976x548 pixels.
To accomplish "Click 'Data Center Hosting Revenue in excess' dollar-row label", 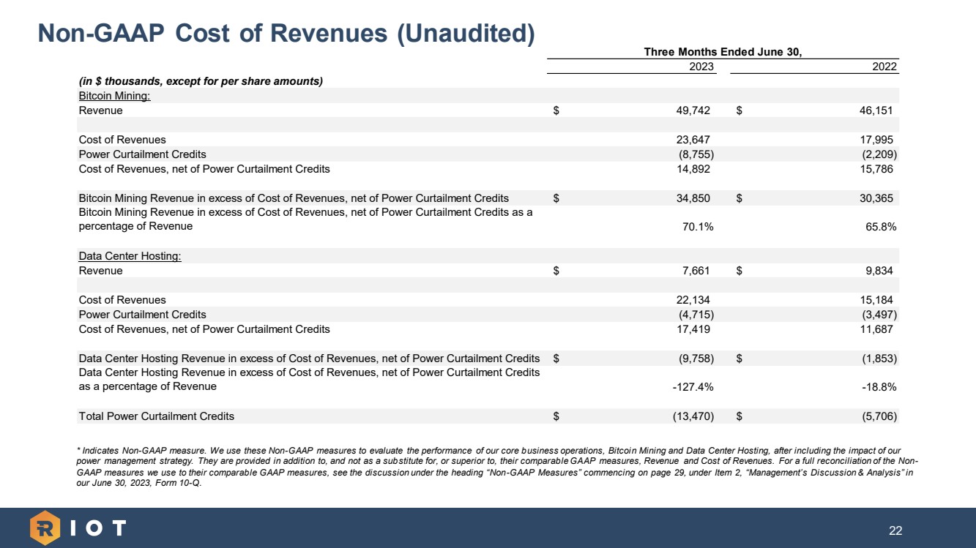I will tap(309, 359).
